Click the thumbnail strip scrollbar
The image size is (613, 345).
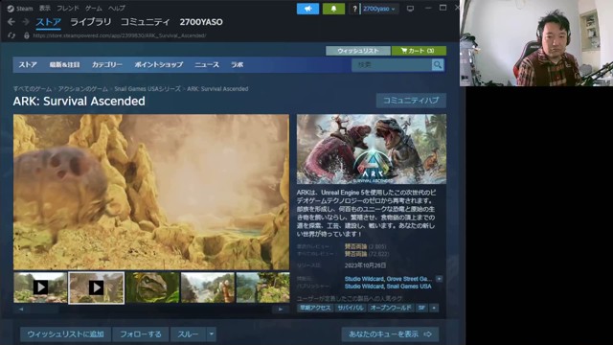click(151, 309)
